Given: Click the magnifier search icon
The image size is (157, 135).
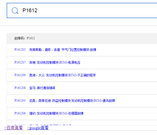Looking at the screenshot, I should (x=15, y=10).
